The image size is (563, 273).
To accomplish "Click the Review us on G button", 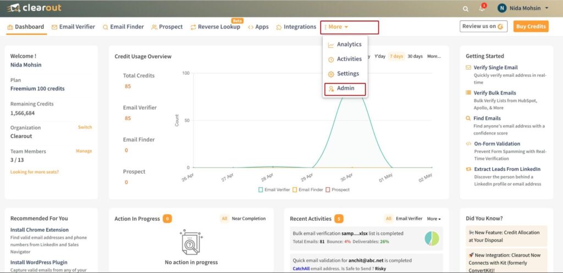I will [x=483, y=26].
